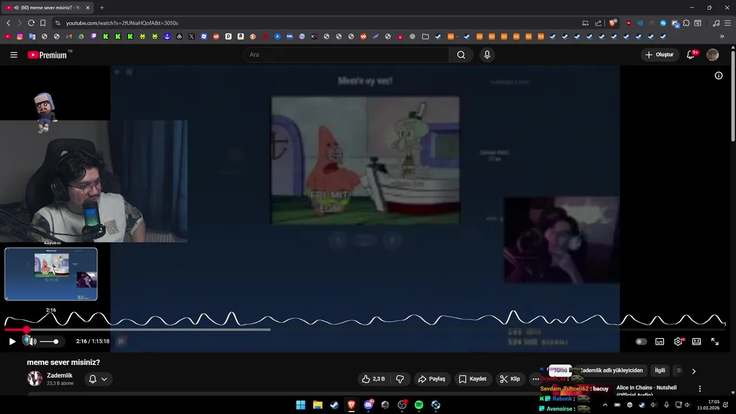This screenshot has width=736, height=414.
Task: Select the İlgili chip
Action: [660, 370]
